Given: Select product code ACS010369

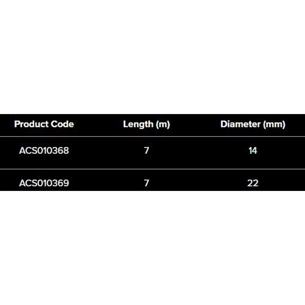Looking at the screenshot, I should coord(44,183).
